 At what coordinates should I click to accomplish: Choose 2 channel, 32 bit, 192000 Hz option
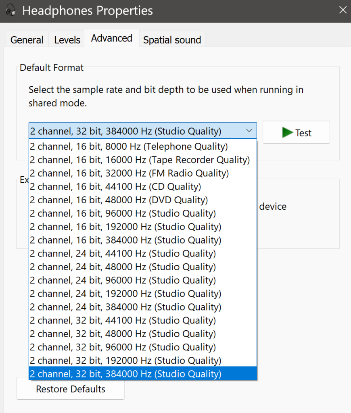point(125,361)
